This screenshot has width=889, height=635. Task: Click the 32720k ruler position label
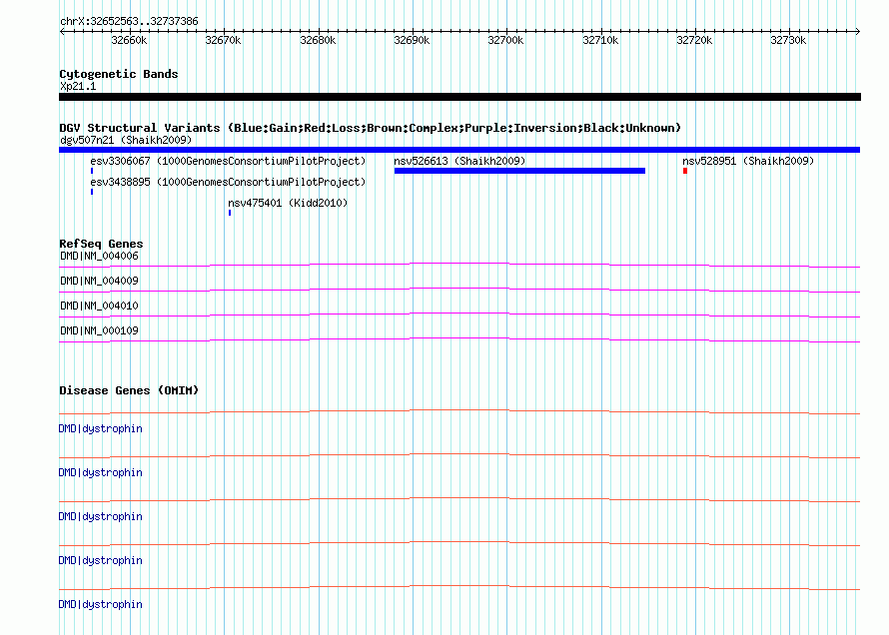coord(694,40)
